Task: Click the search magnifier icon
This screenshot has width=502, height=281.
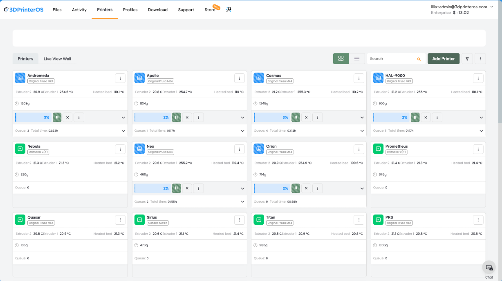Action: (x=419, y=59)
